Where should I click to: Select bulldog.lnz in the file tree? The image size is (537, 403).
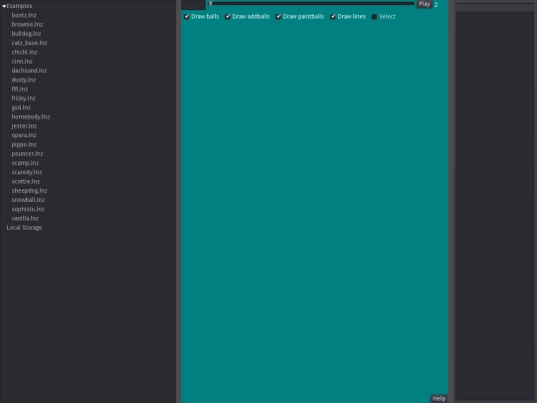tap(26, 34)
